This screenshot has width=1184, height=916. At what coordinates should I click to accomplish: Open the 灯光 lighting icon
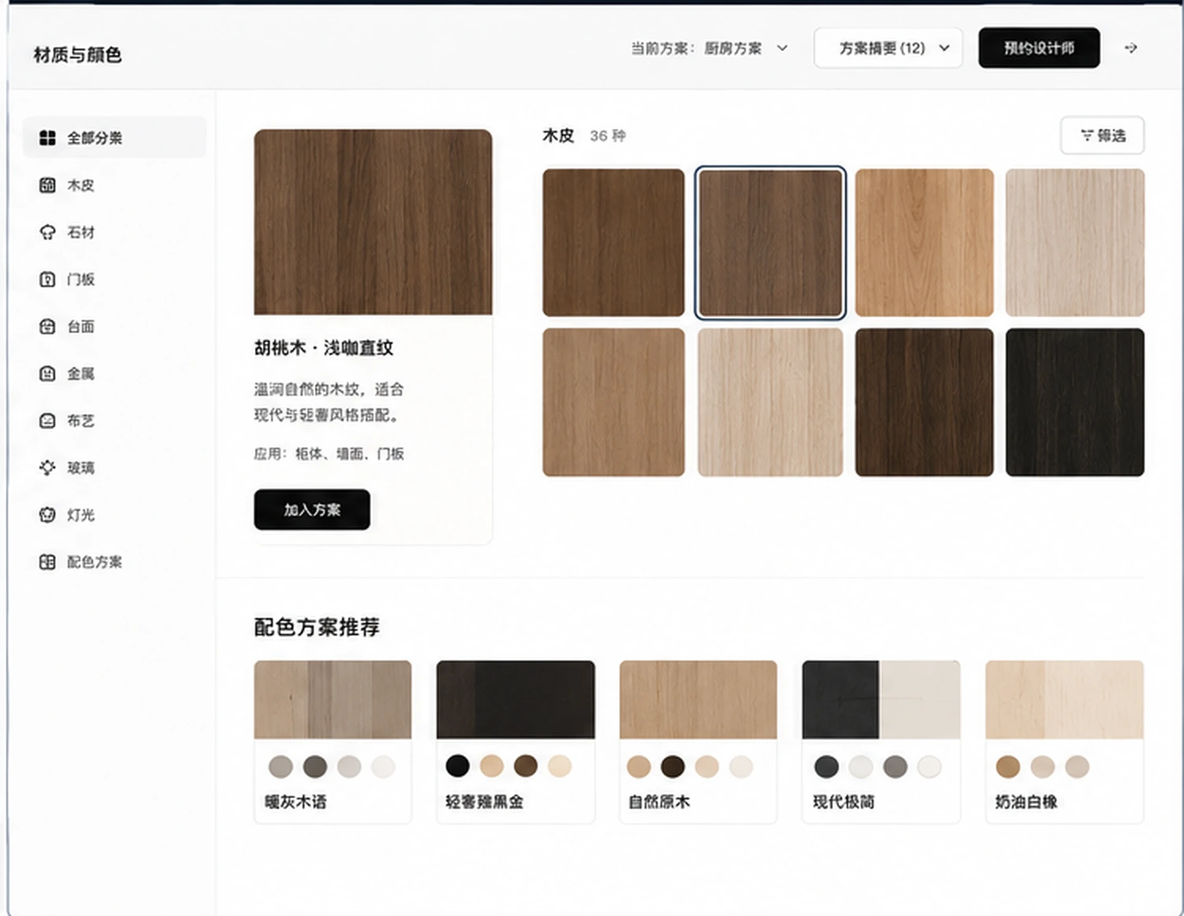47,515
